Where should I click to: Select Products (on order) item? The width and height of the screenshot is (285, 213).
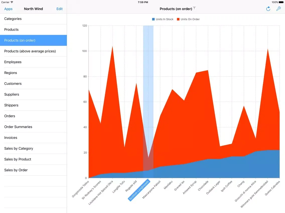pyautogui.click(x=33, y=40)
